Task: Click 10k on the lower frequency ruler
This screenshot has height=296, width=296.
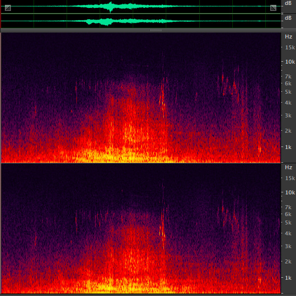Action: coord(289,192)
